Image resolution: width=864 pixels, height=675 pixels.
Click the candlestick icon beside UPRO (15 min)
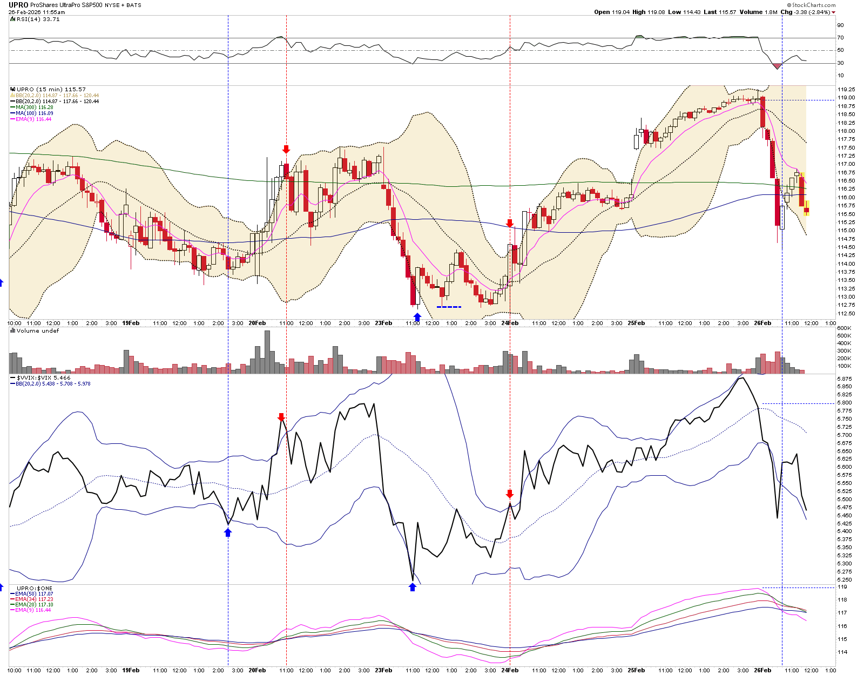13,89
